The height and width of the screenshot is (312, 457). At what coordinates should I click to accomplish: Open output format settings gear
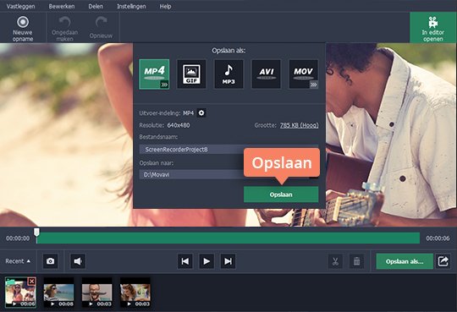point(201,112)
